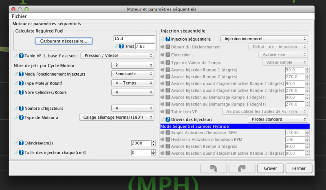This screenshot has width=326, height=190.
Task: Click Ne pas utiliser les Tables dropdown
Action: click(x=265, y=111)
